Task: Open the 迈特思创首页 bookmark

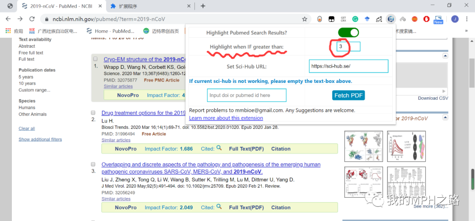Action: pyautogui.click(x=161, y=31)
